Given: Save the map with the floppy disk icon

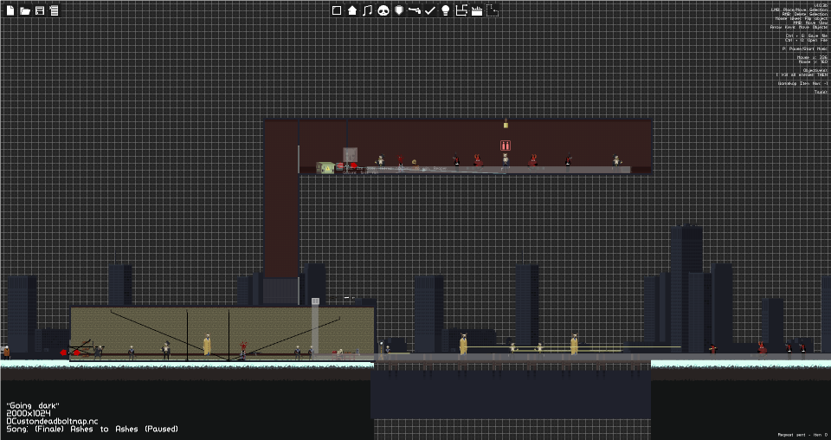Looking at the screenshot, I should click(40, 10).
